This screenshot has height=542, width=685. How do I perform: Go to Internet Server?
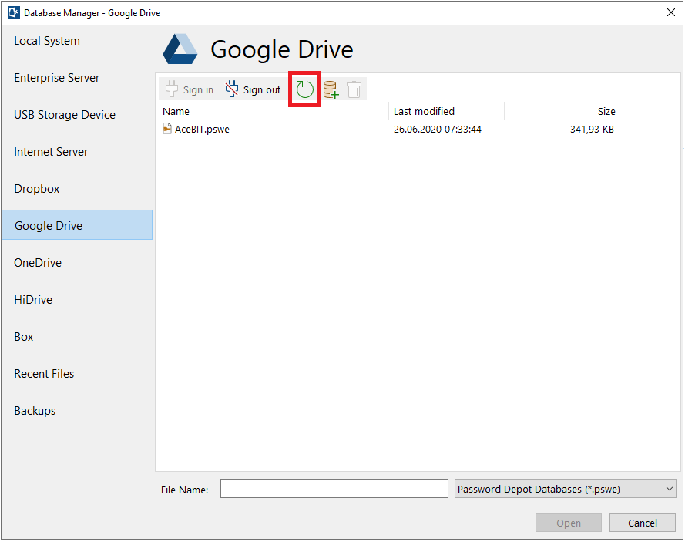pyautogui.click(x=77, y=152)
